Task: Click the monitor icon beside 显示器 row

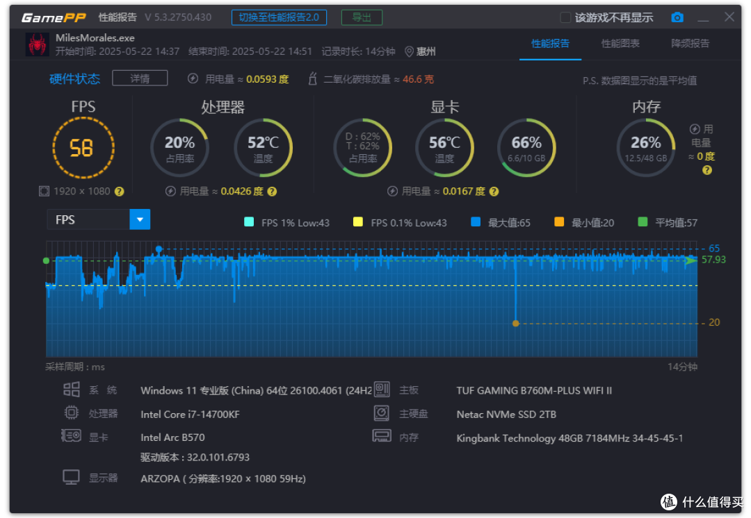Action: point(72,477)
